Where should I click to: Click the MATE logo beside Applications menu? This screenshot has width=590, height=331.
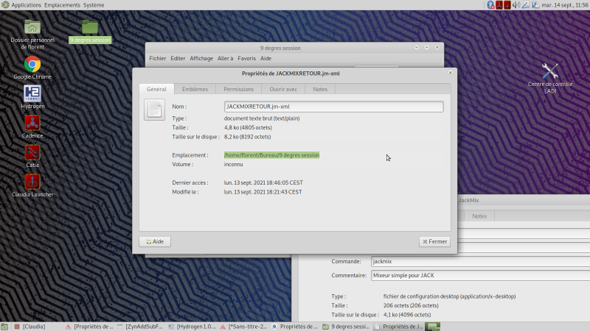coord(5,5)
